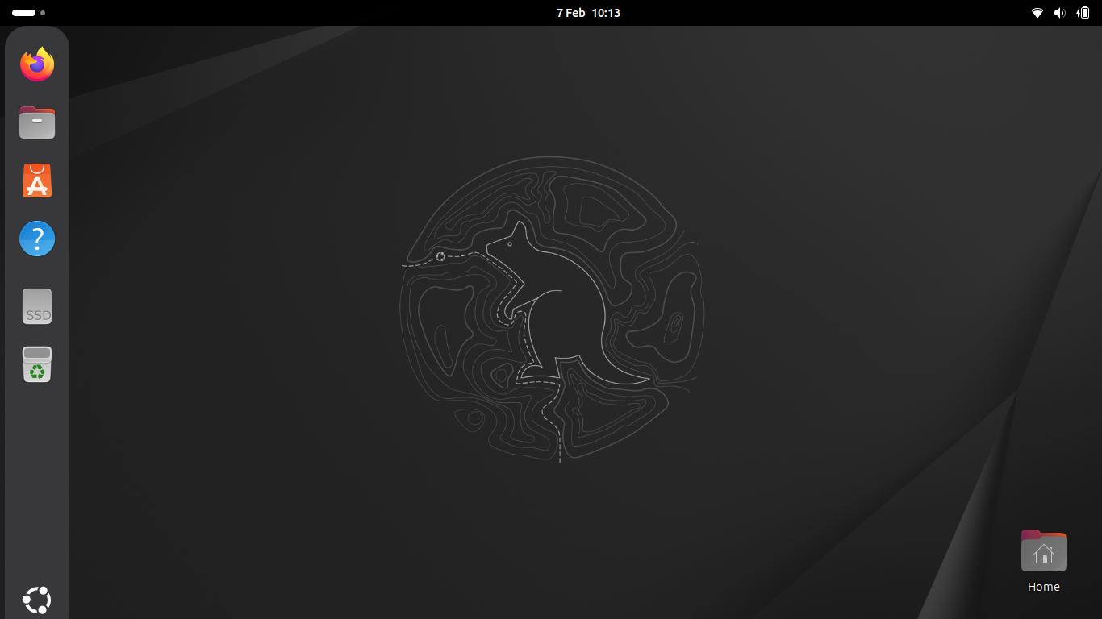Open Firefox from the dock
The image size is (1102, 619).
[x=36, y=64]
